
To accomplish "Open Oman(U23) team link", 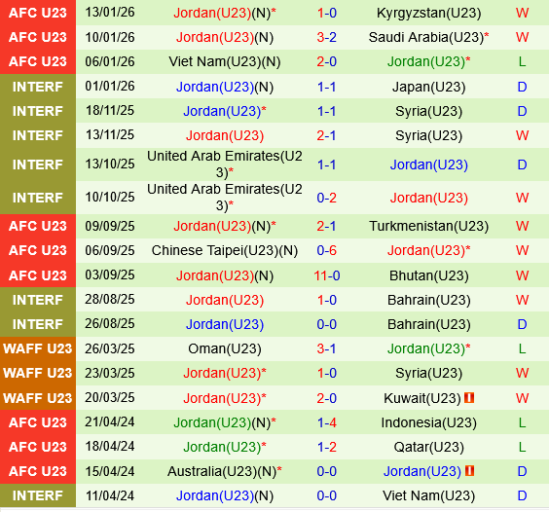I will click(225, 348).
